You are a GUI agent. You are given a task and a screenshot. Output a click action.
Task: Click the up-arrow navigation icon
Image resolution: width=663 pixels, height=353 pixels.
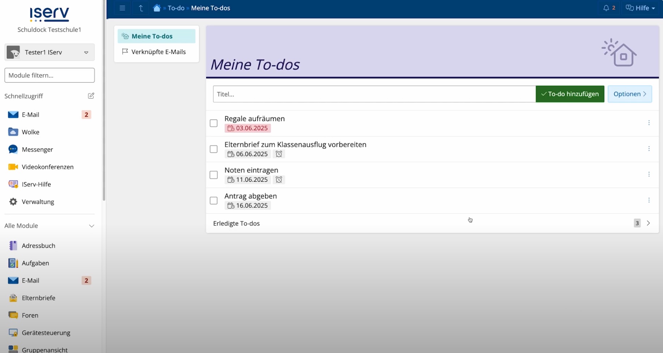coord(141,8)
